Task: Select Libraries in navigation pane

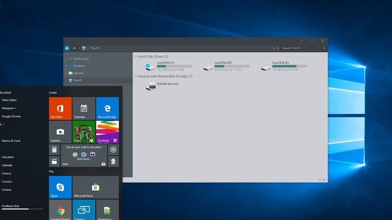Action: (79, 73)
